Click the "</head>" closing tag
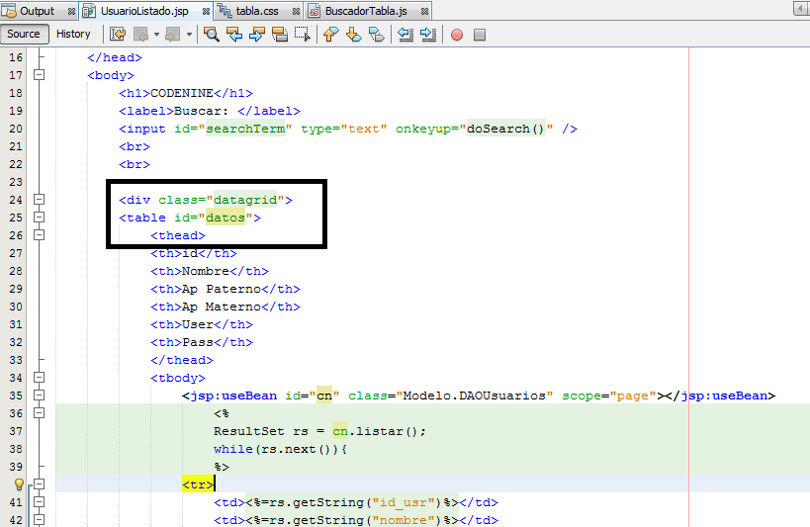Viewport: 810px width, 527px height. pos(115,57)
